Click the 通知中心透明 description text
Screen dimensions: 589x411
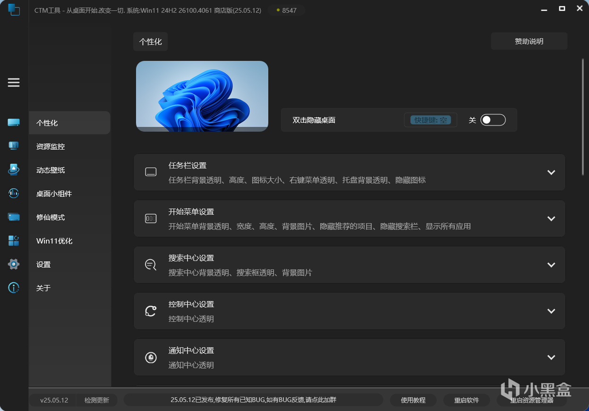191,365
